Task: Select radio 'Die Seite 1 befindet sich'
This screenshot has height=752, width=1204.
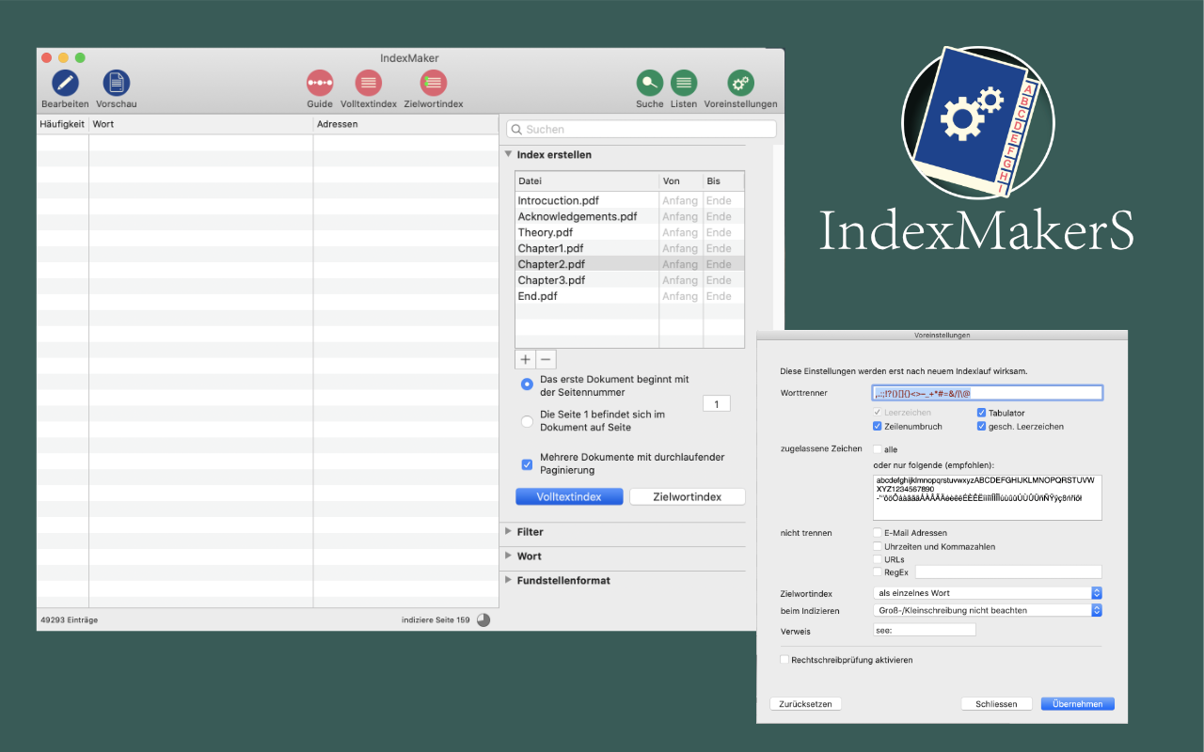Action: (527, 420)
